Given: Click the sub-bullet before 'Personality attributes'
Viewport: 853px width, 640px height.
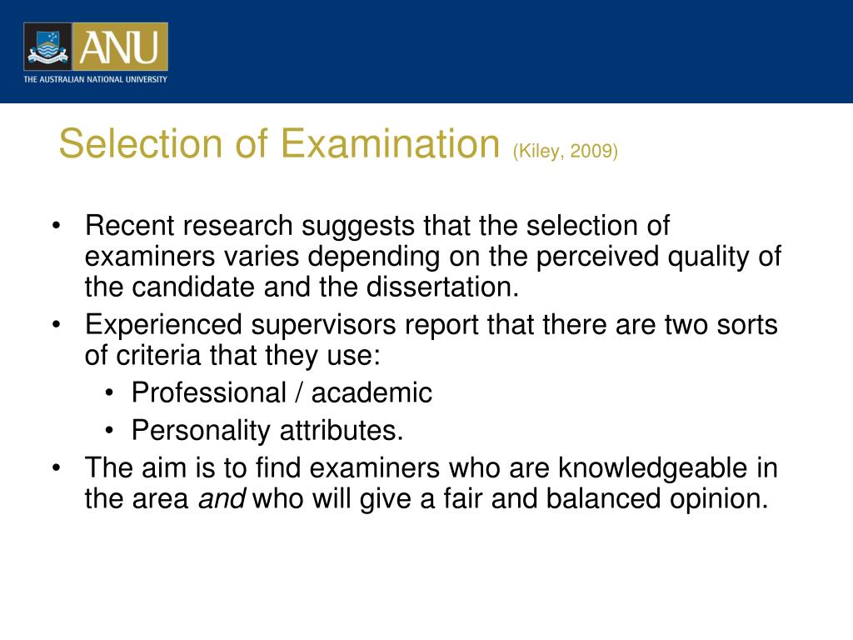Looking at the screenshot, I should click(x=110, y=431).
